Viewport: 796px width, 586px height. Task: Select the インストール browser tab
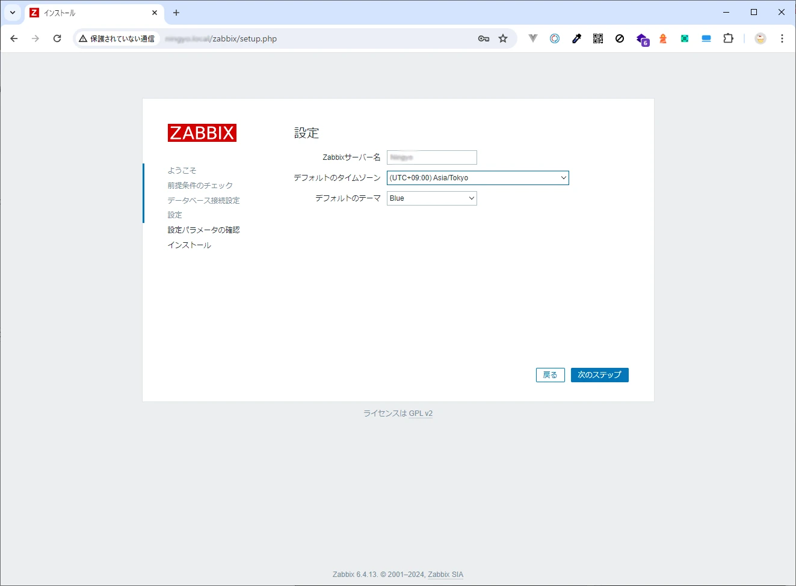click(93, 13)
